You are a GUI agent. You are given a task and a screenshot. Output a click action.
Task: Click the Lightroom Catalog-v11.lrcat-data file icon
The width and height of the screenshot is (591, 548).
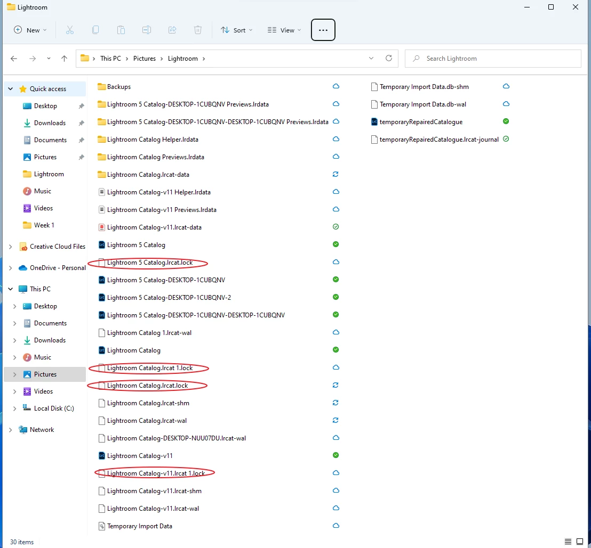coord(101,227)
